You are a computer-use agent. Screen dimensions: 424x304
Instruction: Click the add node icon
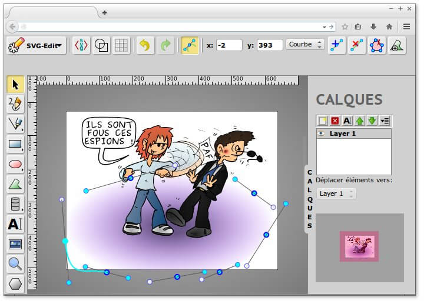[x=337, y=45]
